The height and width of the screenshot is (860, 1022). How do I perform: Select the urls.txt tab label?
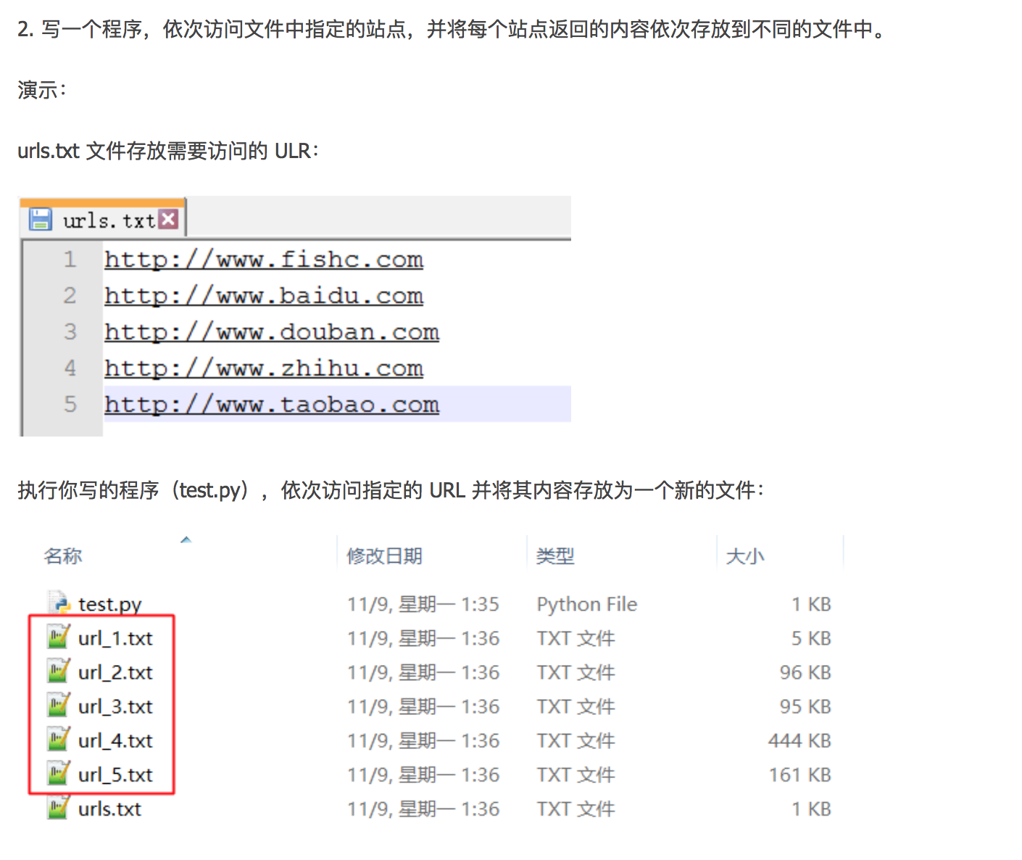(x=109, y=220)
